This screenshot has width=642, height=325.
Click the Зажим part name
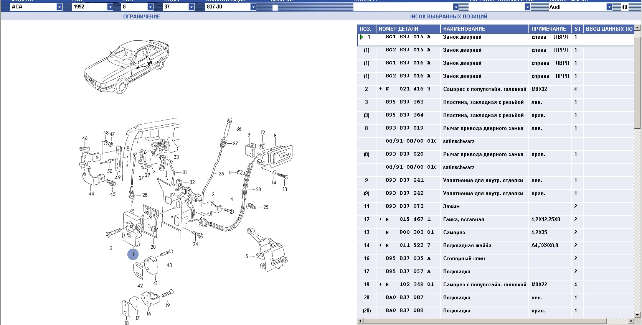tap(451, 207)
